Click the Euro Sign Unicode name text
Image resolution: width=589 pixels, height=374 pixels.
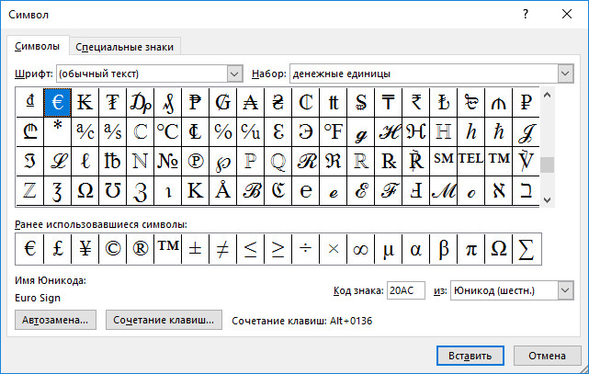[38, 298]
